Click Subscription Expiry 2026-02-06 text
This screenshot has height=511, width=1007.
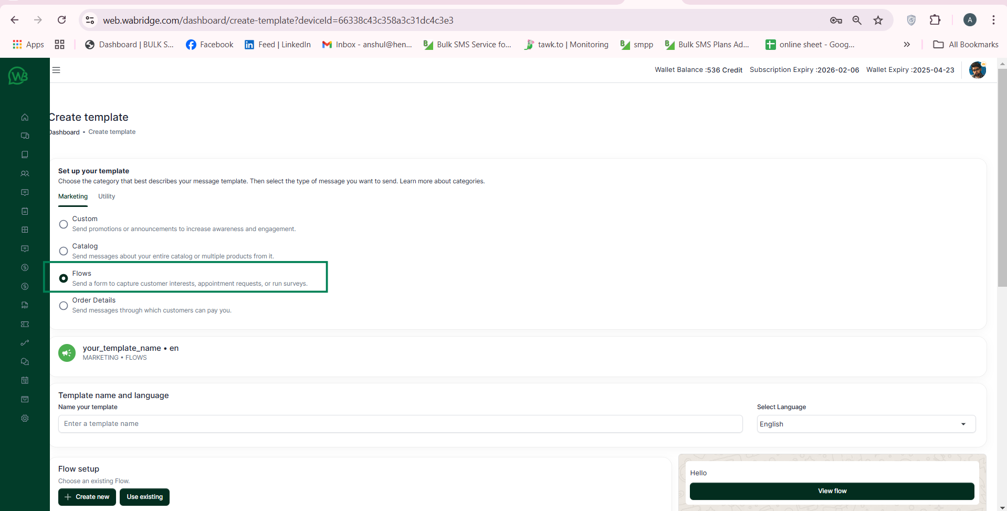(x=804, y=70)
